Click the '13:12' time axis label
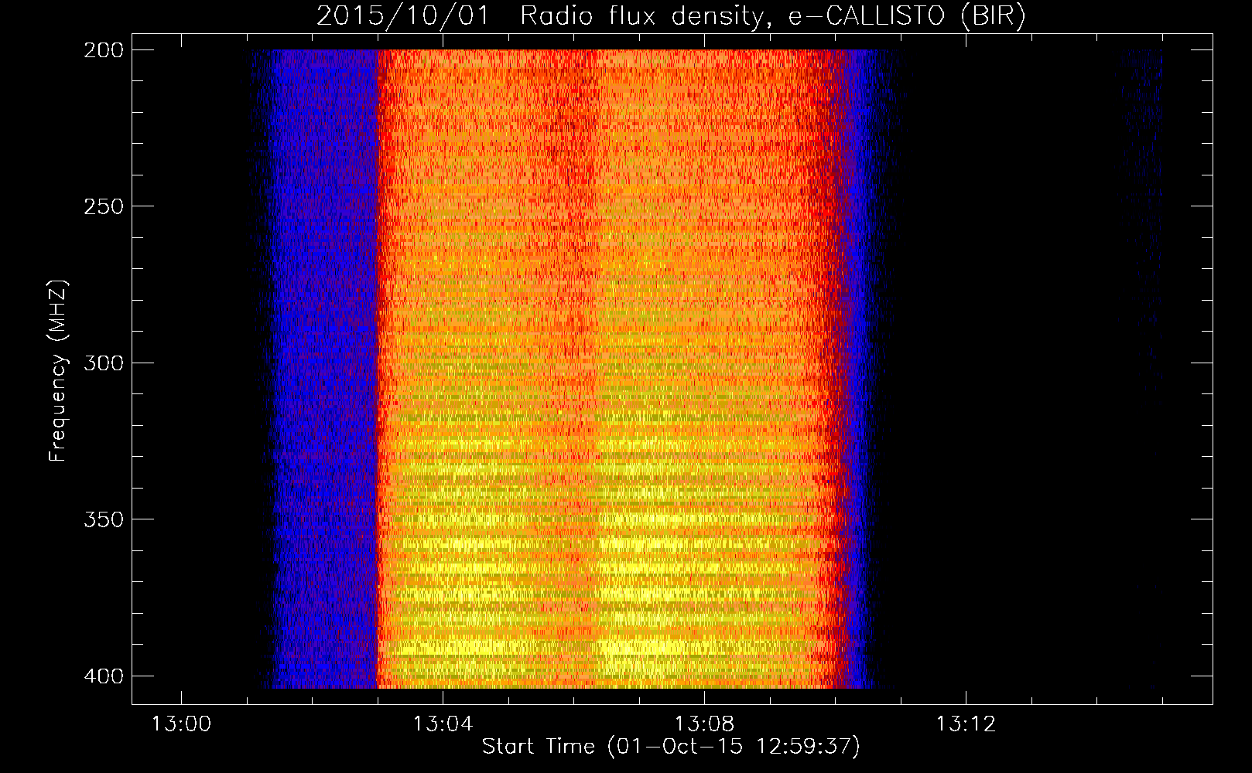 point(966,724)
